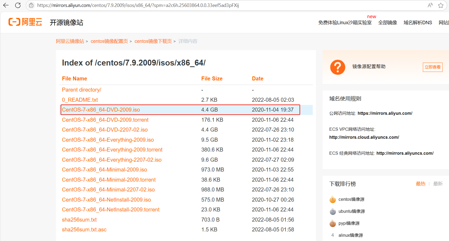Screen dimensions: 449x241
Task: Go to 阿里云镜像站 breadcrumb
Action: [x=70, y=41]
